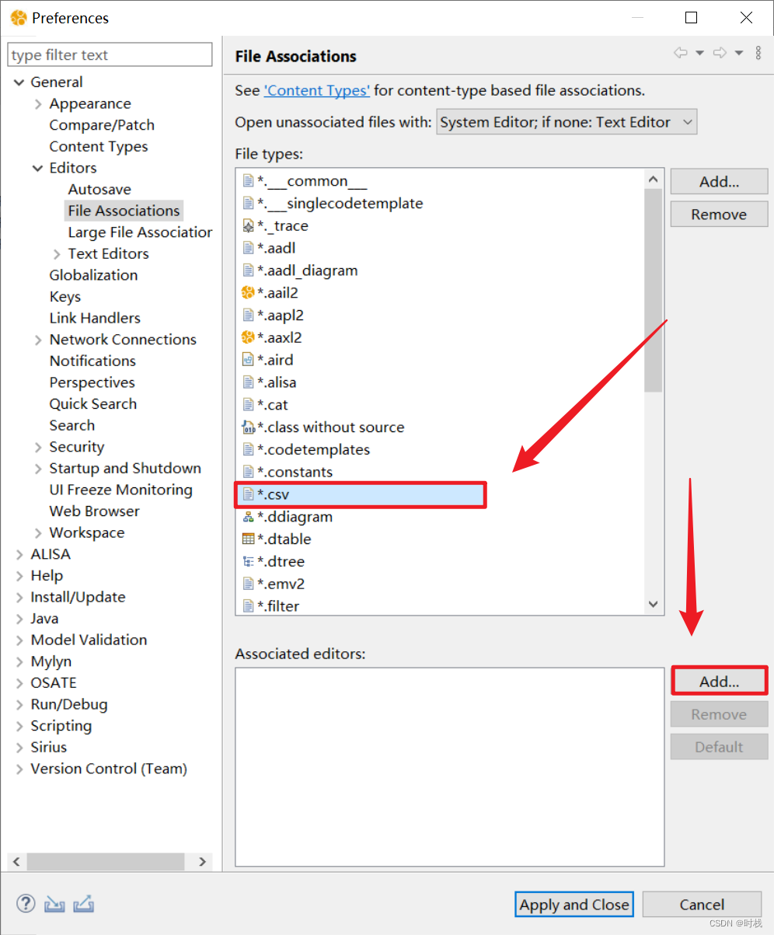Expand the Network Connections node

(38, 340)
